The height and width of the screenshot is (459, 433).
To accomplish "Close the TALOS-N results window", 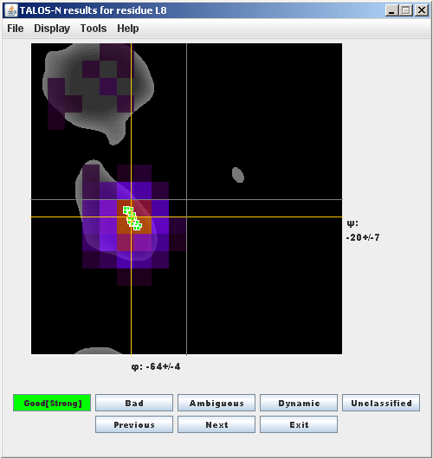I will [x=422, y=10].
